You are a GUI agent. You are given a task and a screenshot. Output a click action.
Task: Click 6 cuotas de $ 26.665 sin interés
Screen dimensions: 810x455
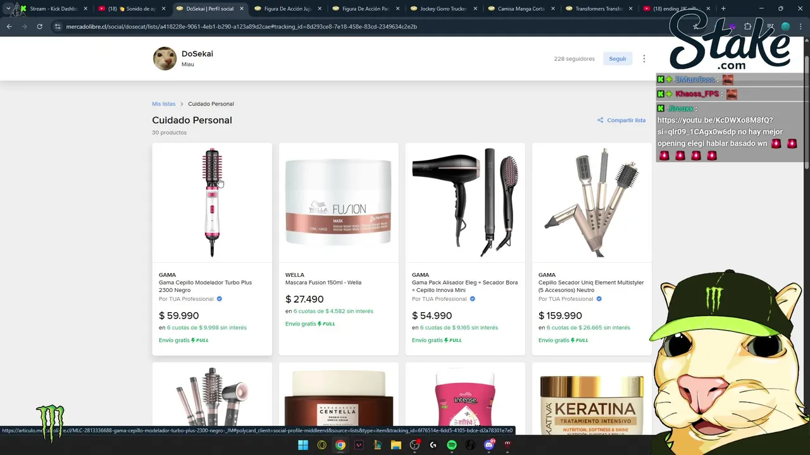(x=588, y=327)
